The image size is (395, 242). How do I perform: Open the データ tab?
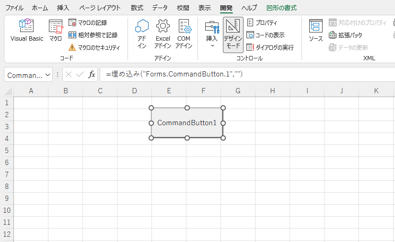[x=160, y=8]
